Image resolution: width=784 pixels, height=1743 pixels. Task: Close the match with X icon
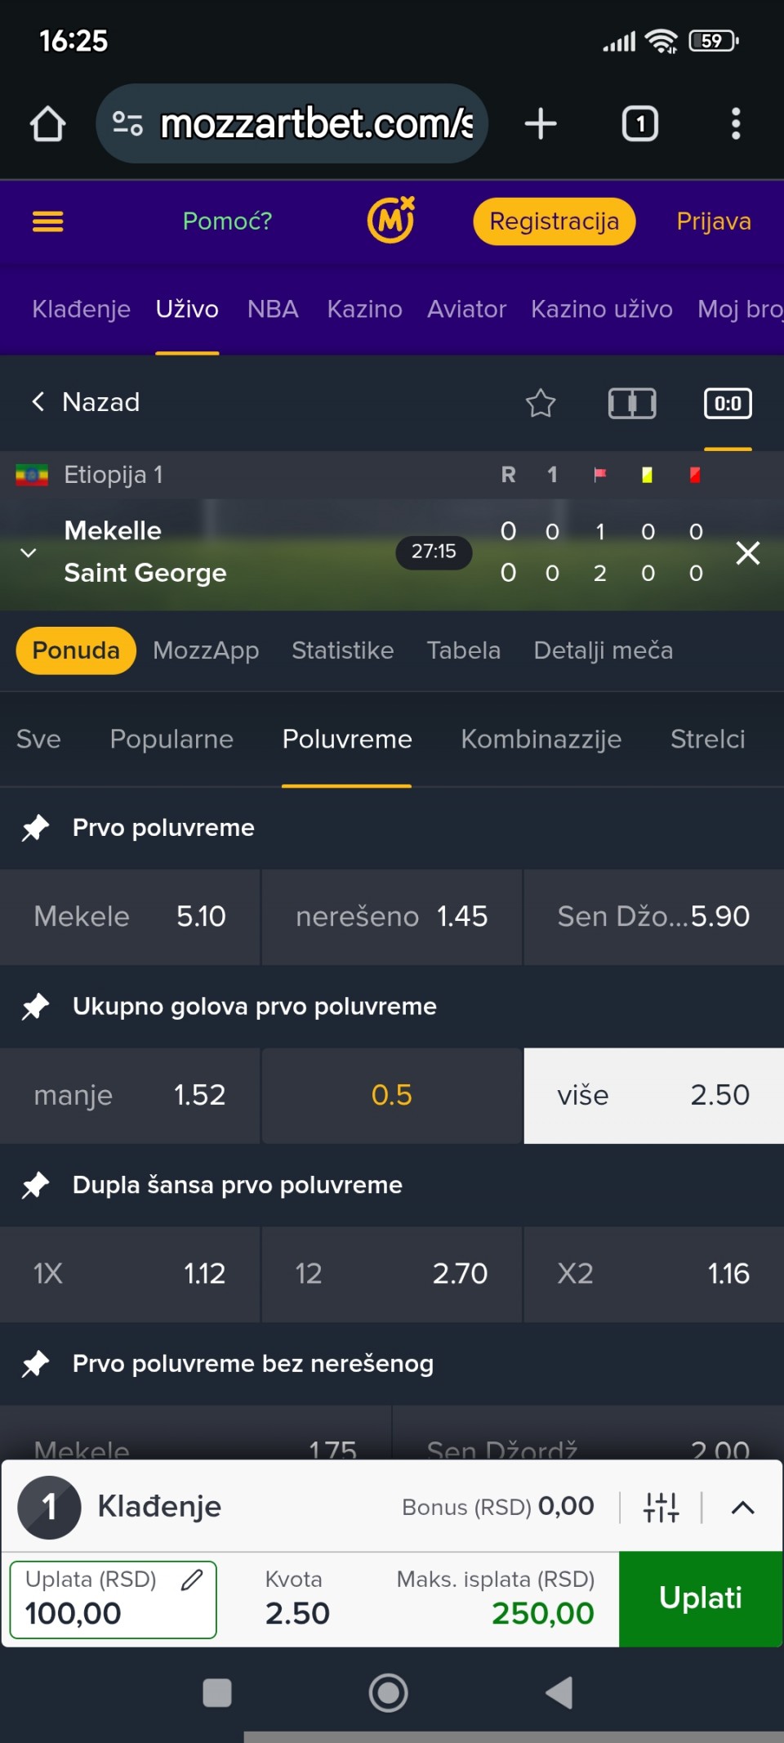(x=747, y=553)
